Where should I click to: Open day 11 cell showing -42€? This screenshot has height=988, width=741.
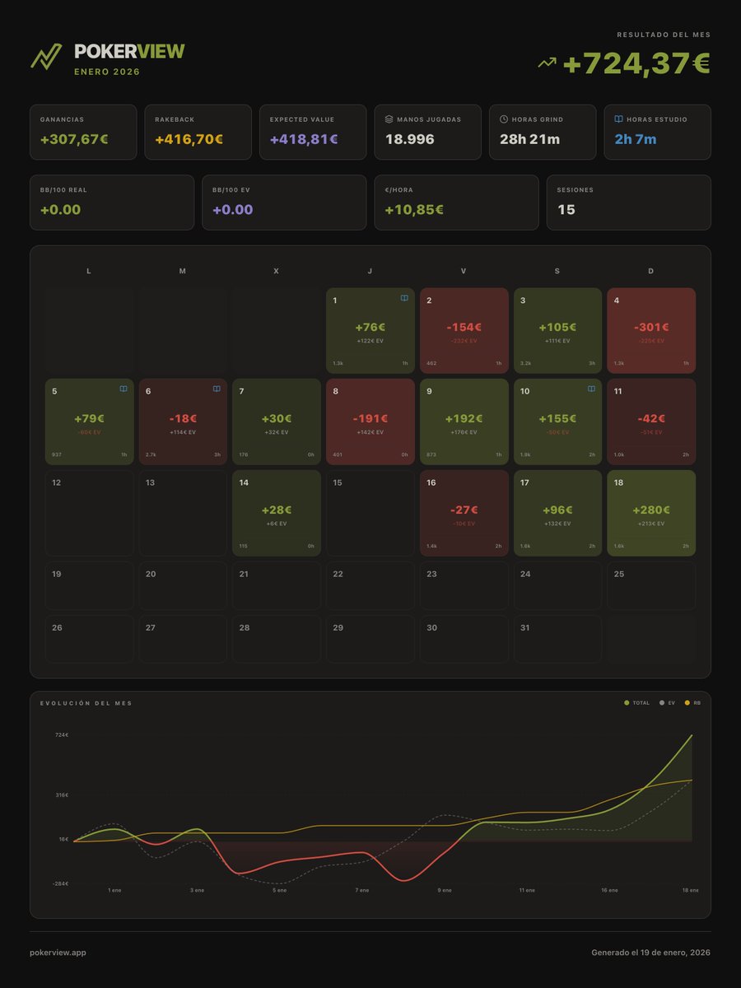coord(651,422)
